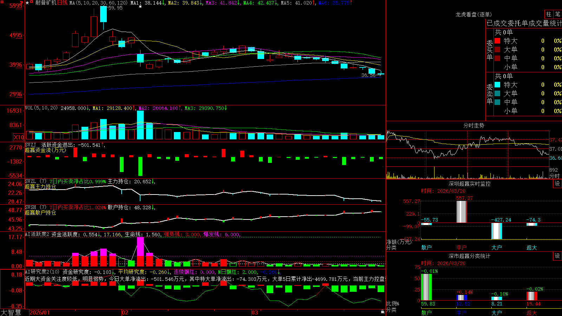The image size is (562, 316).
Task: Click the white star favorite icon beside 耐普矿机
Action: tap(27, 3)
